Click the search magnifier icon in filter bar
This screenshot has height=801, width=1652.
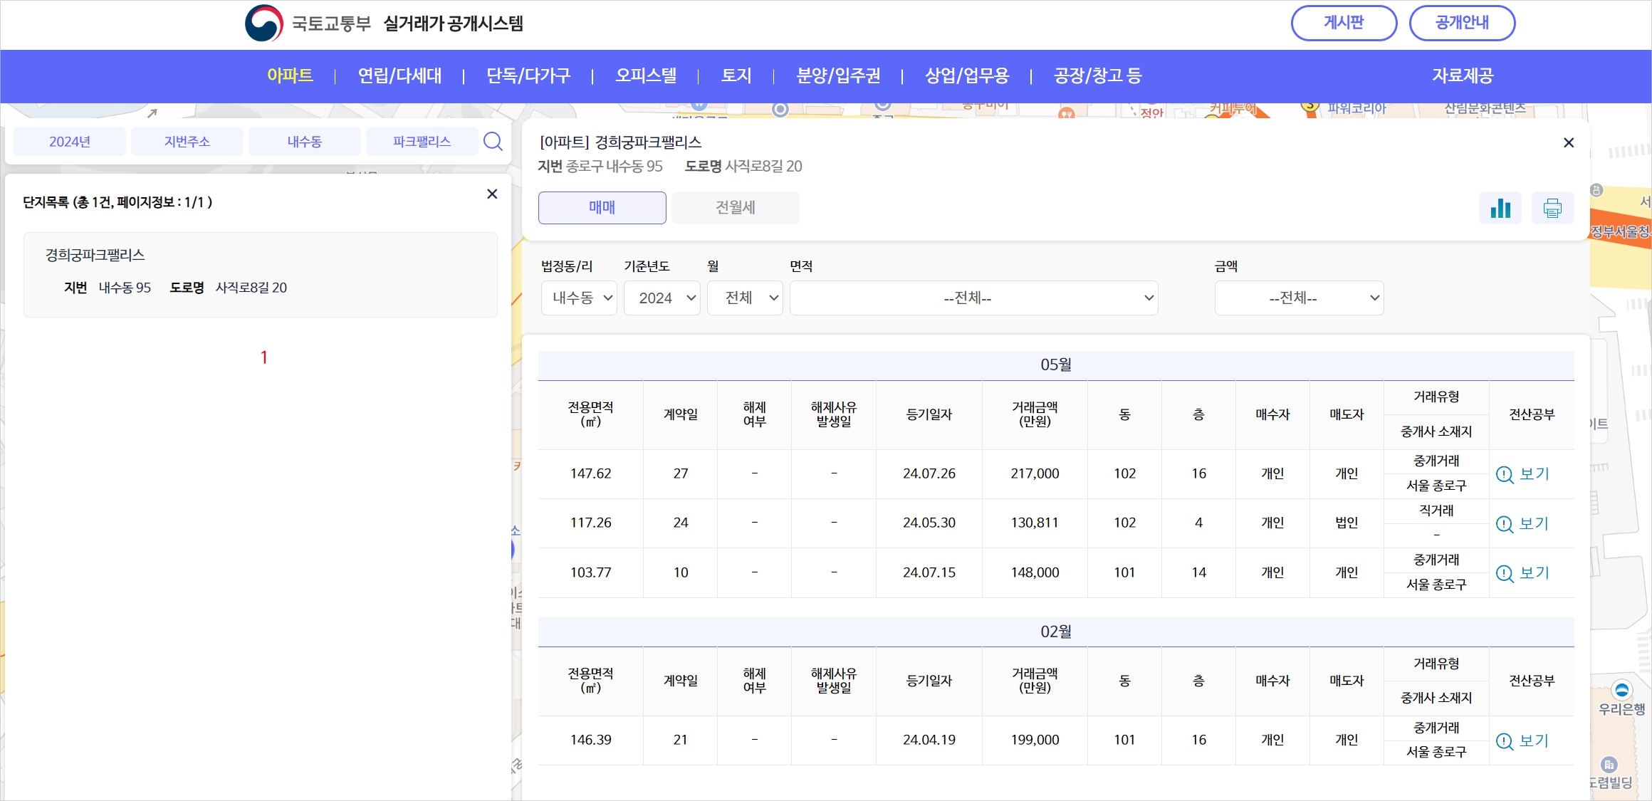coord(493,141)
